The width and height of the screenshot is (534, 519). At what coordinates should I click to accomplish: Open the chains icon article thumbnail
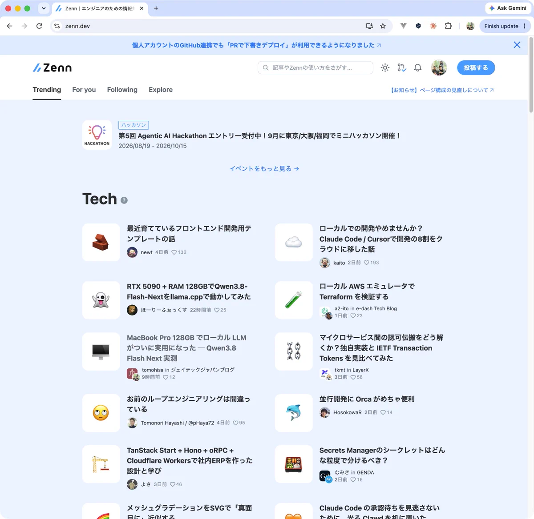294,351
